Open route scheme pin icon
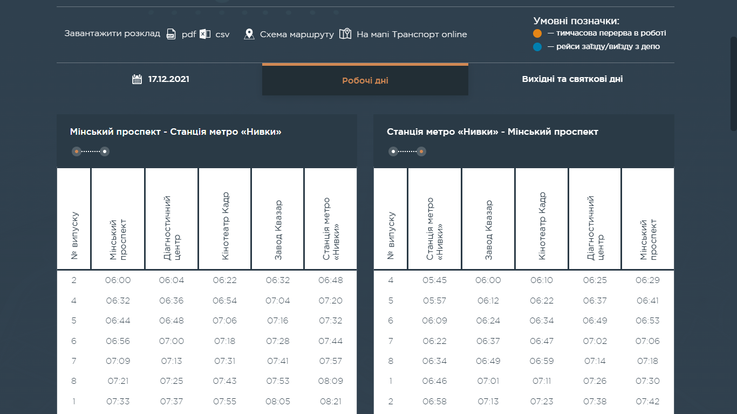The image size is (737, 414). [x=249, y=34]
